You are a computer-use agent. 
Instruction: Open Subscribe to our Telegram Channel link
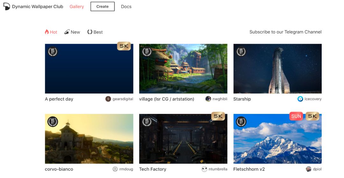(285, 32)
